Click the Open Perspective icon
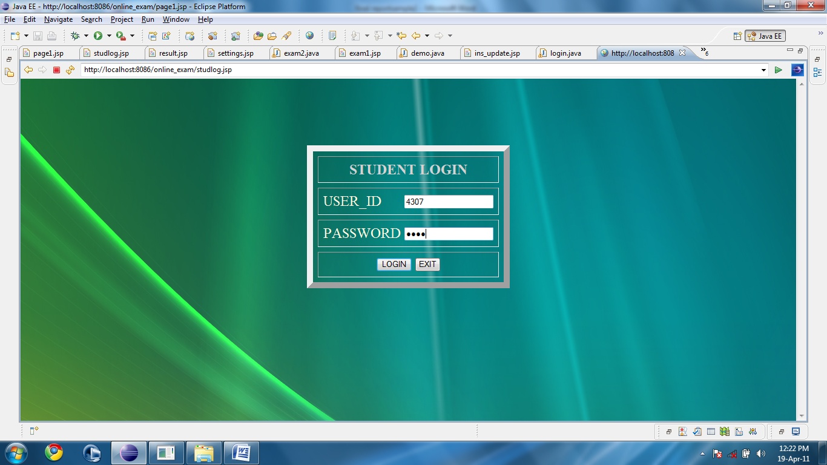Screen dimensions: 827x465 click(x=737, y=36)
